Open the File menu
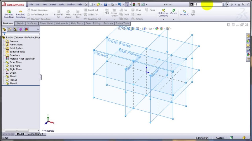This screenshot has width=252, height=141. point(31,4)
